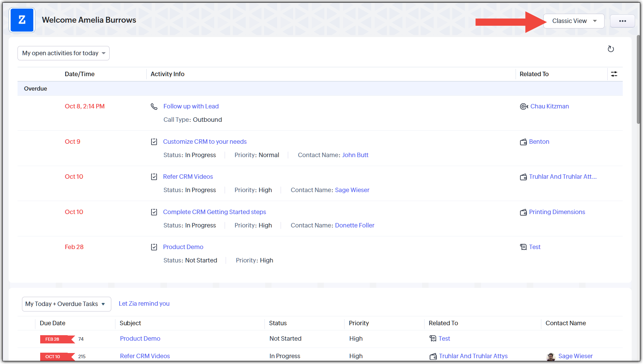Click the Not Started status cell in tasks table
This screenshot has width=643, height=364.
click(x=285, y=339)
